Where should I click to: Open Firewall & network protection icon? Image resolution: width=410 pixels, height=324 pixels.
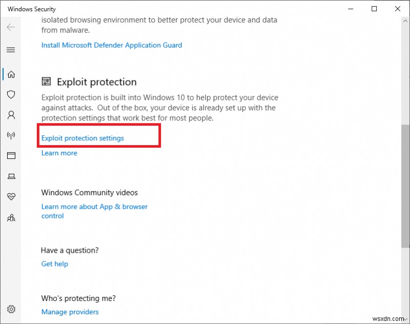[11, 135]
